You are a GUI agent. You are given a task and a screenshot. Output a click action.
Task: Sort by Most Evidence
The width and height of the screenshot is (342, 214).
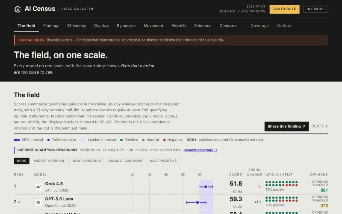click(x=87, y=161)
